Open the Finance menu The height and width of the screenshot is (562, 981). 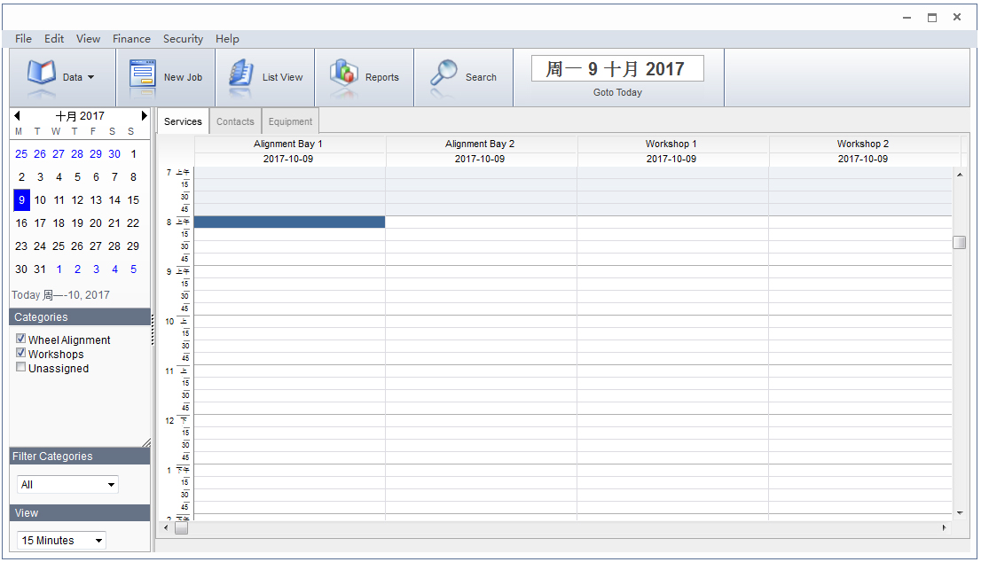(131, 39)
